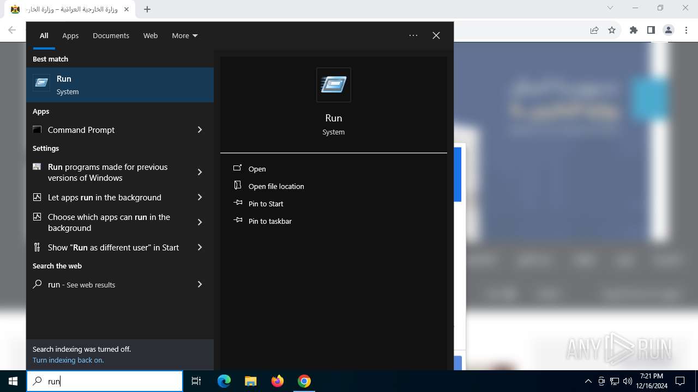Click the Pin to taskbar pin icon
The height and width of the screenshot is (392, 698).
point(238,220)
